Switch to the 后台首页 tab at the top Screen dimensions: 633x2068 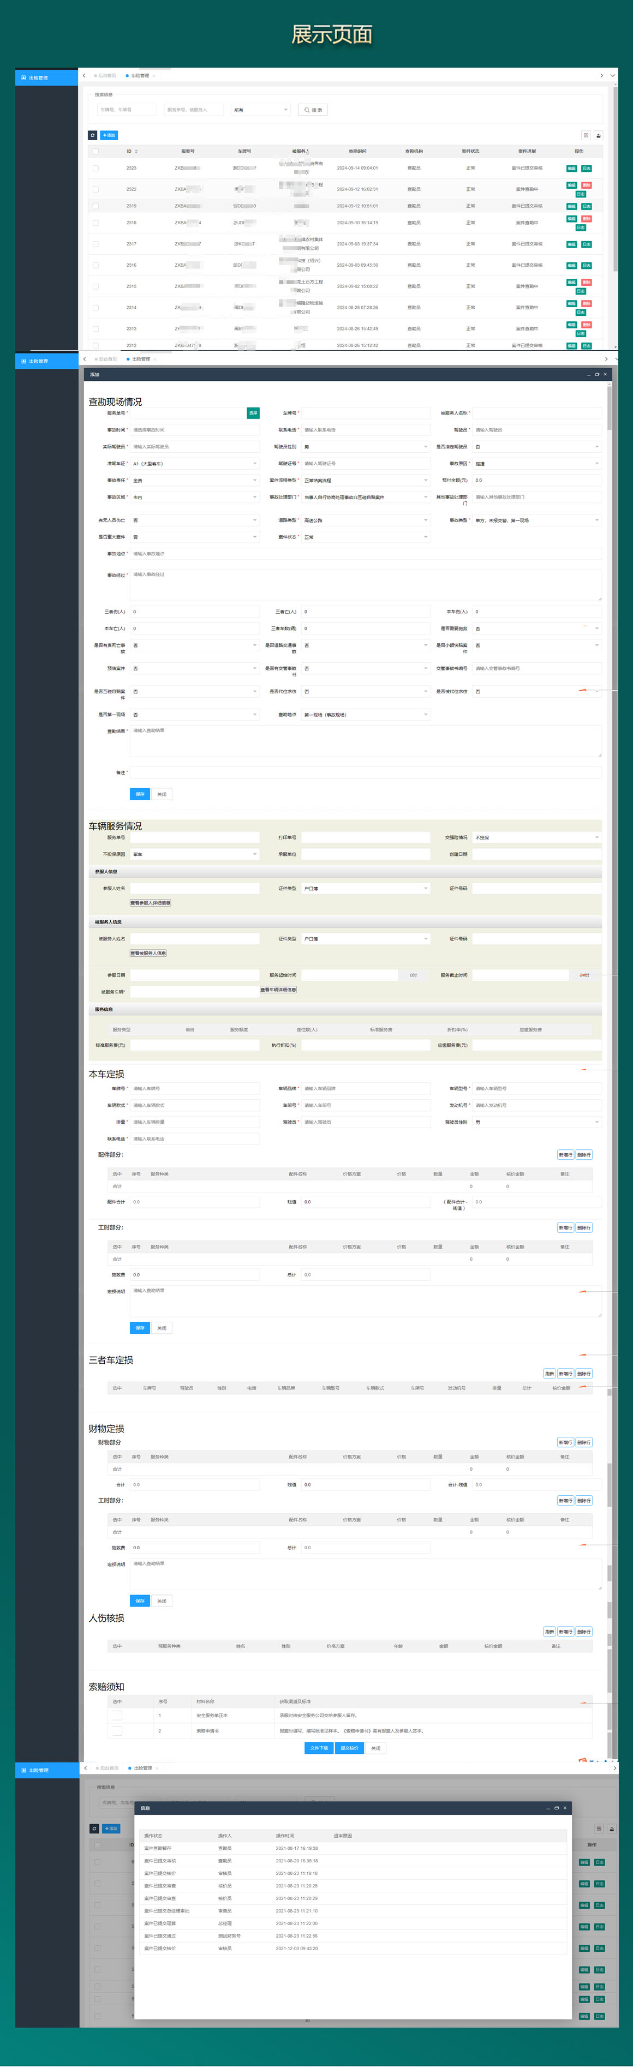105,75
